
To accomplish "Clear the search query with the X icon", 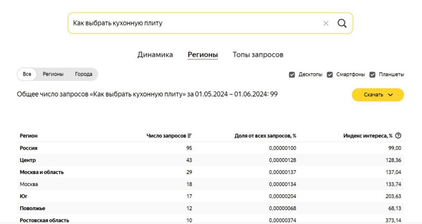I will tap(326, 24).
